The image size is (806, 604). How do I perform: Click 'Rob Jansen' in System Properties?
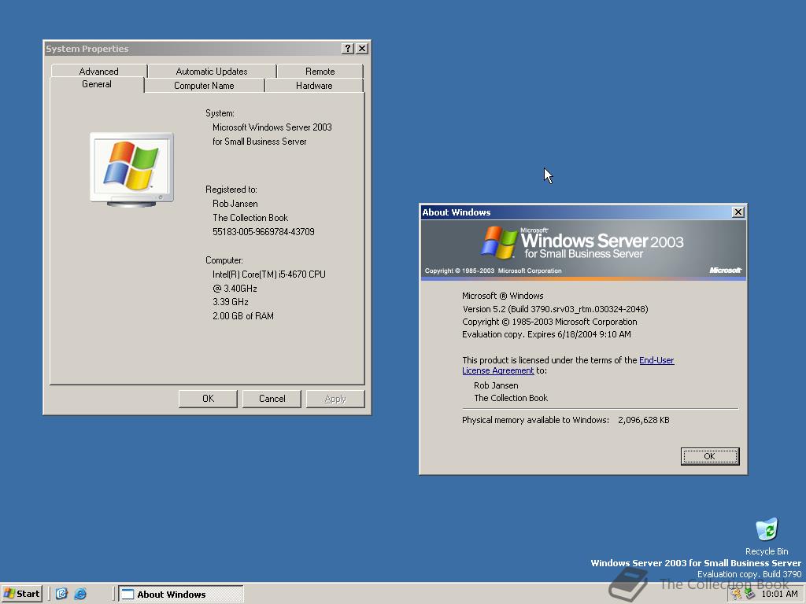(x=235, y=204)
